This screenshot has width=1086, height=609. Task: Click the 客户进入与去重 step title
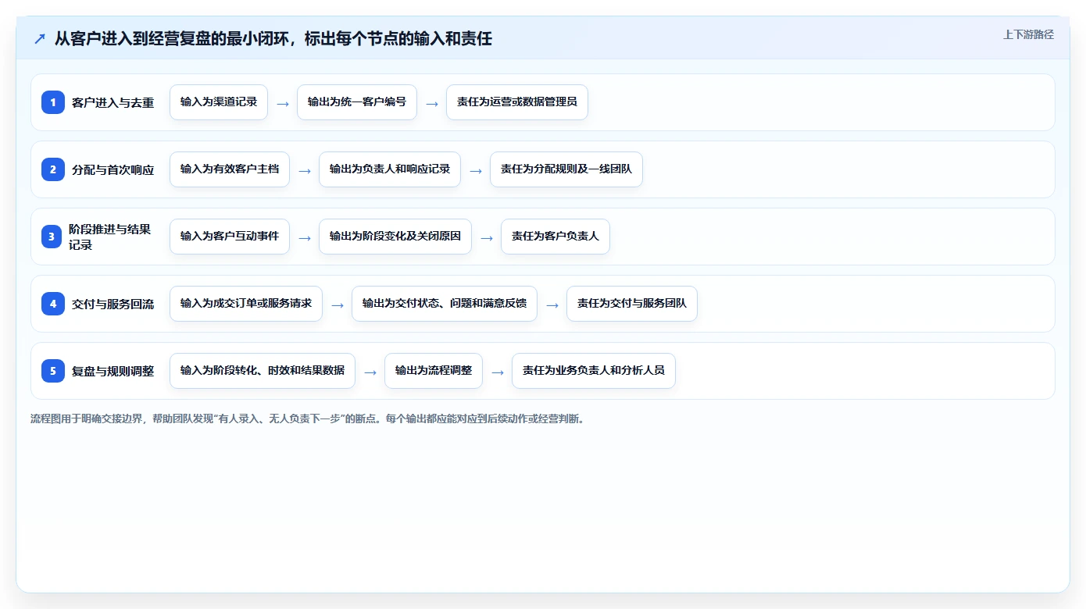click(x=113, y=102)
